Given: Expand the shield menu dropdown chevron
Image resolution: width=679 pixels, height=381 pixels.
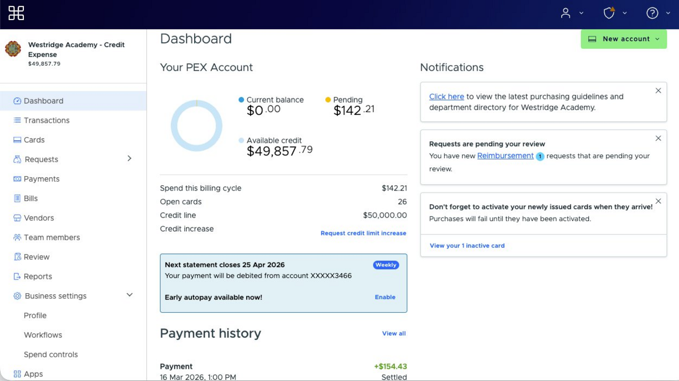Looking at the screenshot, I should (624, 13).
